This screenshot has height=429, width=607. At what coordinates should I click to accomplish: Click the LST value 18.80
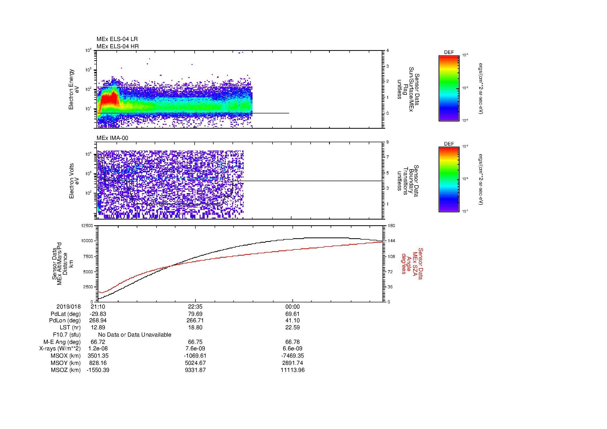coord(195,328)
